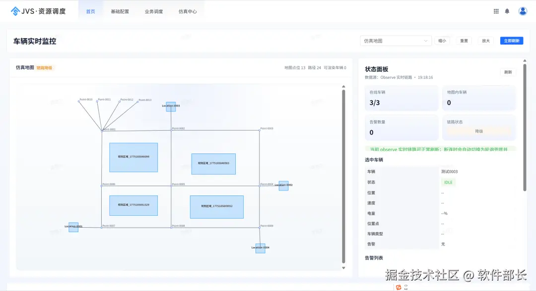Open the app launcher grid icon
The height and width of the screenshot is (291, 536).
(496, 10)
